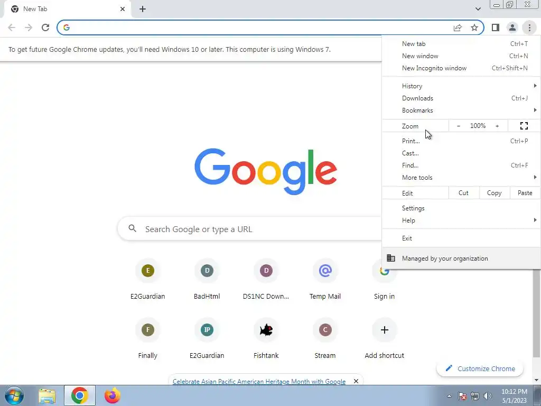This screenshot has width=541, height=406.
Task: Open the Fishtank shortcut
Action: [266, 339]
